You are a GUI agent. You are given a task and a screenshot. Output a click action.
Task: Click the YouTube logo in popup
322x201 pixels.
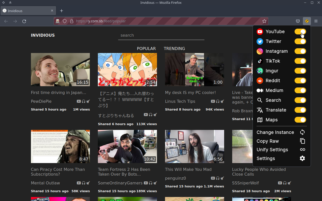260,32
